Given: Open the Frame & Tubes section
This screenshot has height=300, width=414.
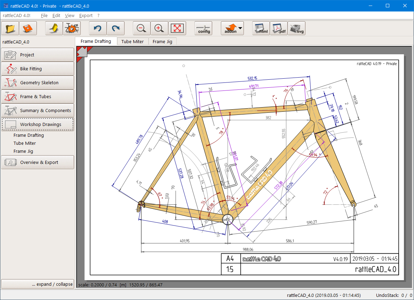Looking at the screenshot, I should tap(38, 97).
